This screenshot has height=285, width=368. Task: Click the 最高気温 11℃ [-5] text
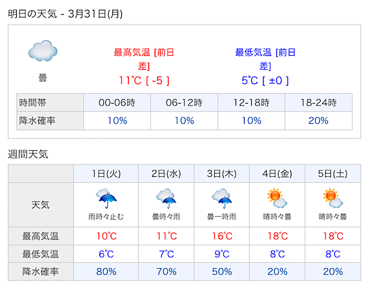(x=144, y=80)
